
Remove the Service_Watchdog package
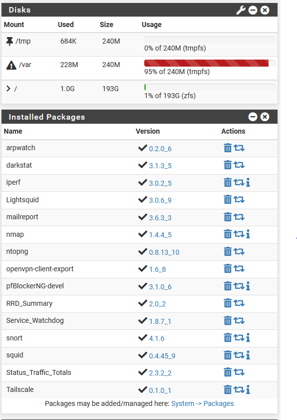click(x=228, y=320)
